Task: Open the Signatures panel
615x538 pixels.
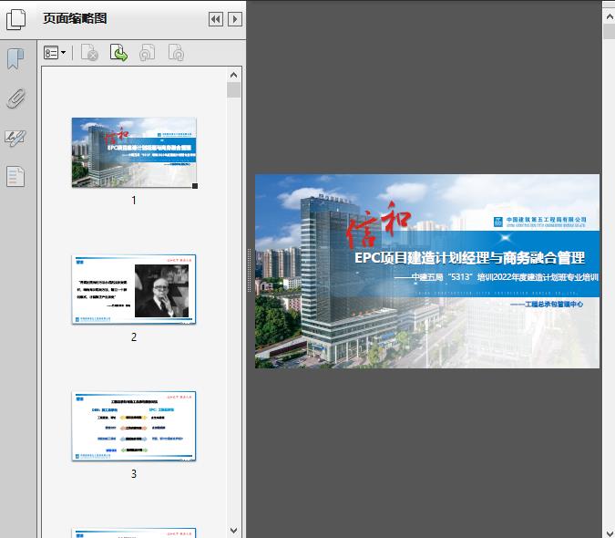Action: tap(15, 138)
